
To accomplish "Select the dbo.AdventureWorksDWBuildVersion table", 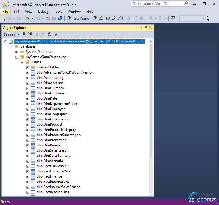I will pos(65,72).
